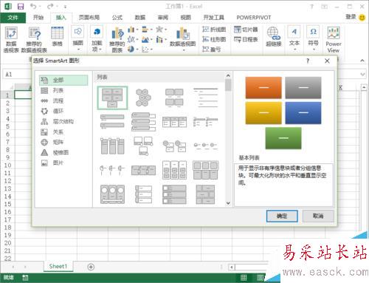The height and width of the screenshot is (283, 369).
Task: Expand the formula bar chevron
Action: (x=362, y=75)
